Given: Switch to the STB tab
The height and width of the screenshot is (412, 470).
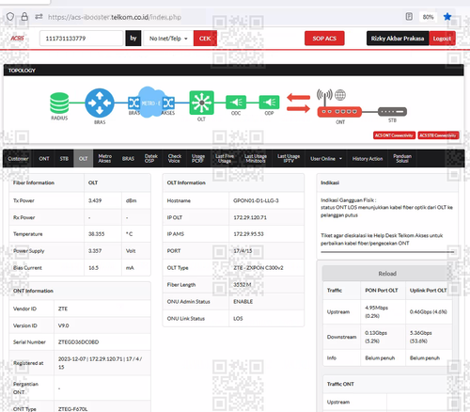Looking at the screenshot, I should coord(64,159).
